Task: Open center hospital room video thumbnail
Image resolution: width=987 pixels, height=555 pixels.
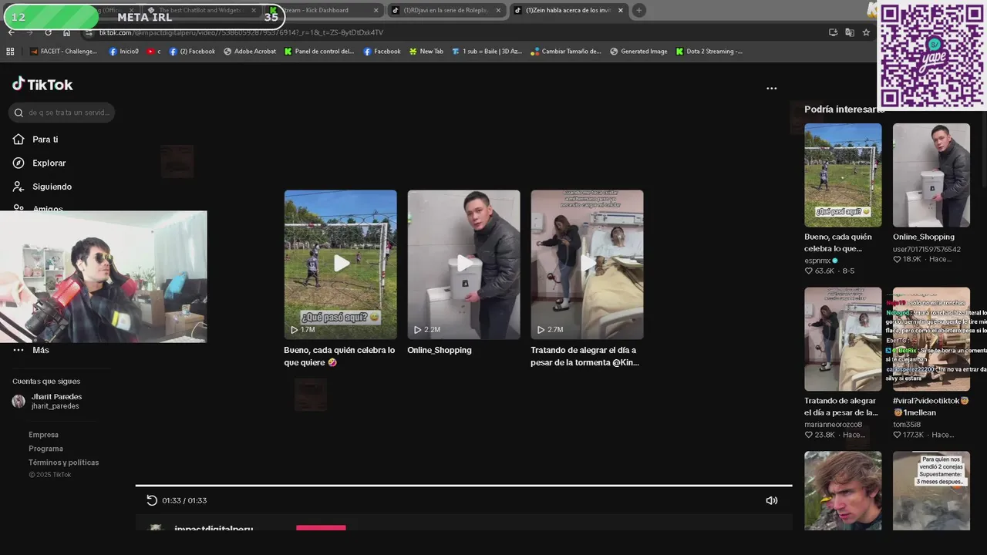Action: point(587,264)
